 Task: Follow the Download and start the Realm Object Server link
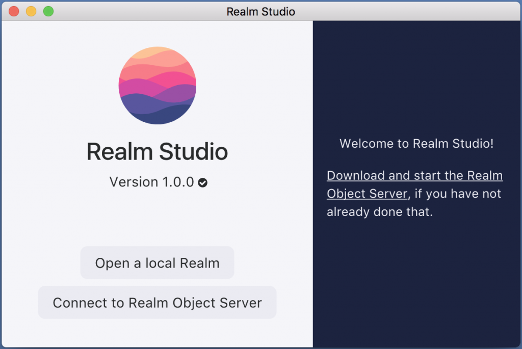tap(414, 184)
